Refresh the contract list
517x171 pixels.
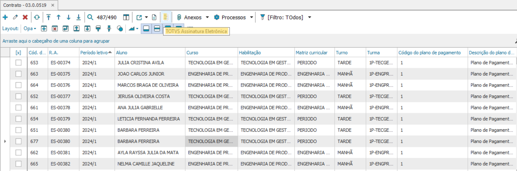37,17
